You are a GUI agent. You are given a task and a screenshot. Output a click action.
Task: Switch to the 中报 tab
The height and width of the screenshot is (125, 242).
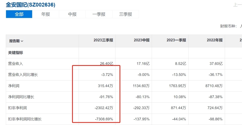tap(72, 14)
